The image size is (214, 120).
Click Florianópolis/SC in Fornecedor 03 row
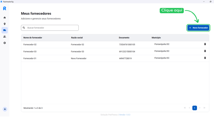click(162, 51)
